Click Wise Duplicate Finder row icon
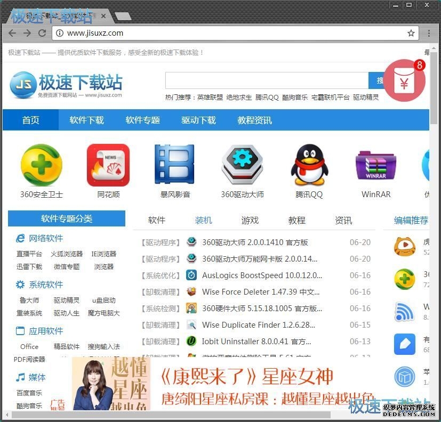This screenshot has width=441, height=422. tap(191, 325)
